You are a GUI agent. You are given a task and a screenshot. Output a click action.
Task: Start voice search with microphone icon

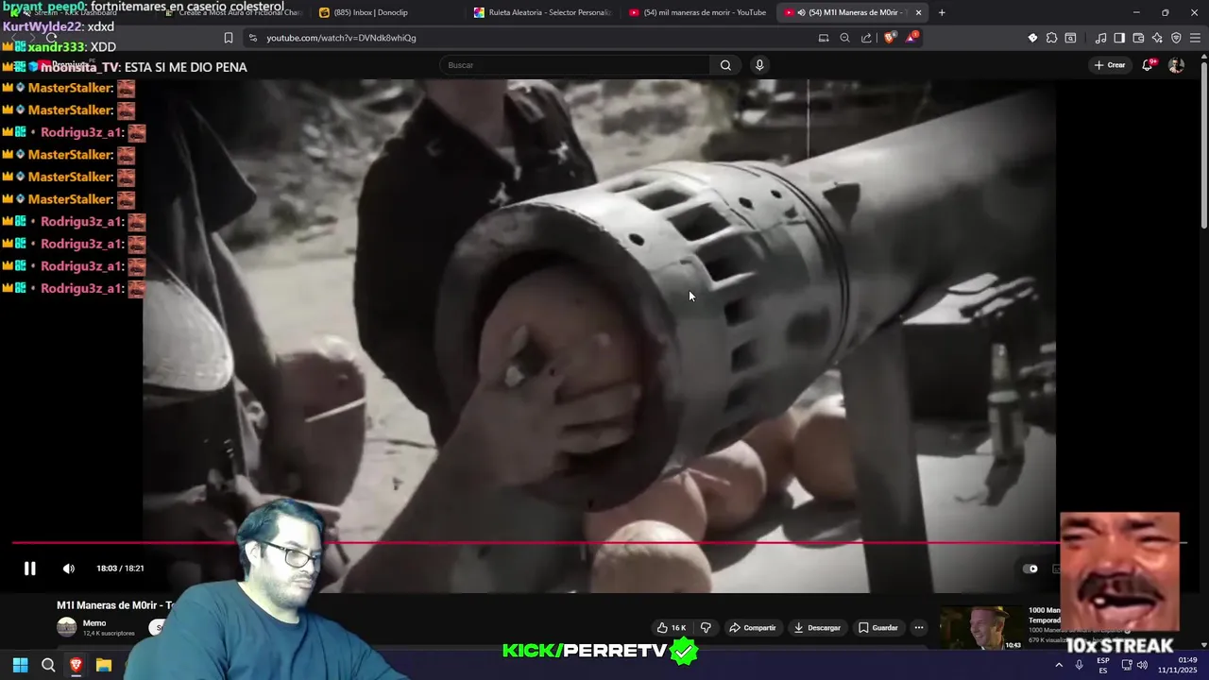click(759, 65)
